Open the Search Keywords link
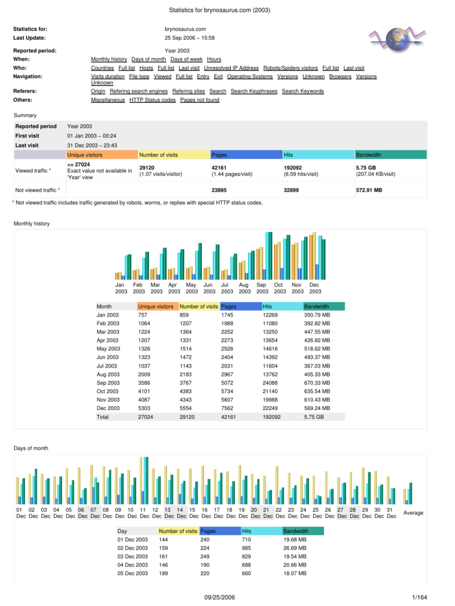Screen dimensions: 455x606 [x=303, y=91]
